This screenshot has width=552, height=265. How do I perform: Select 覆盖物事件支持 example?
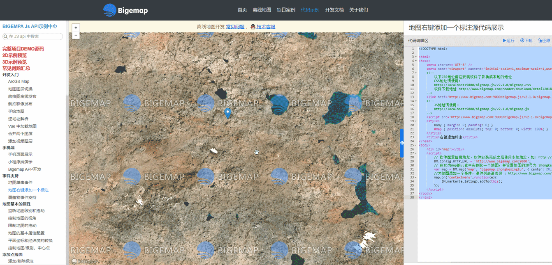coord(22,197)
